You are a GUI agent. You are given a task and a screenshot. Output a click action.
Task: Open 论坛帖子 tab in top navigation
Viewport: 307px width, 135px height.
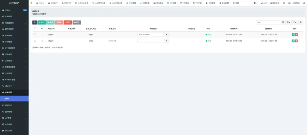[53, 3]
